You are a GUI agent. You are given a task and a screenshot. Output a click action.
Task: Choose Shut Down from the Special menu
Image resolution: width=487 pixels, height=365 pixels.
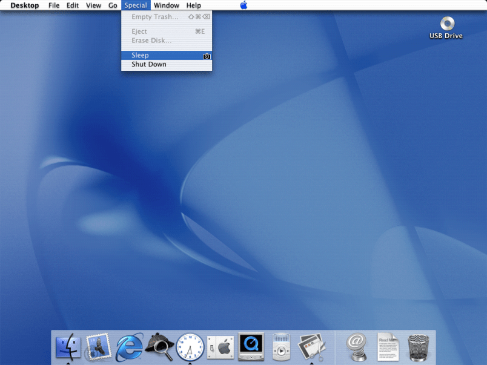[x=148, y=64]
